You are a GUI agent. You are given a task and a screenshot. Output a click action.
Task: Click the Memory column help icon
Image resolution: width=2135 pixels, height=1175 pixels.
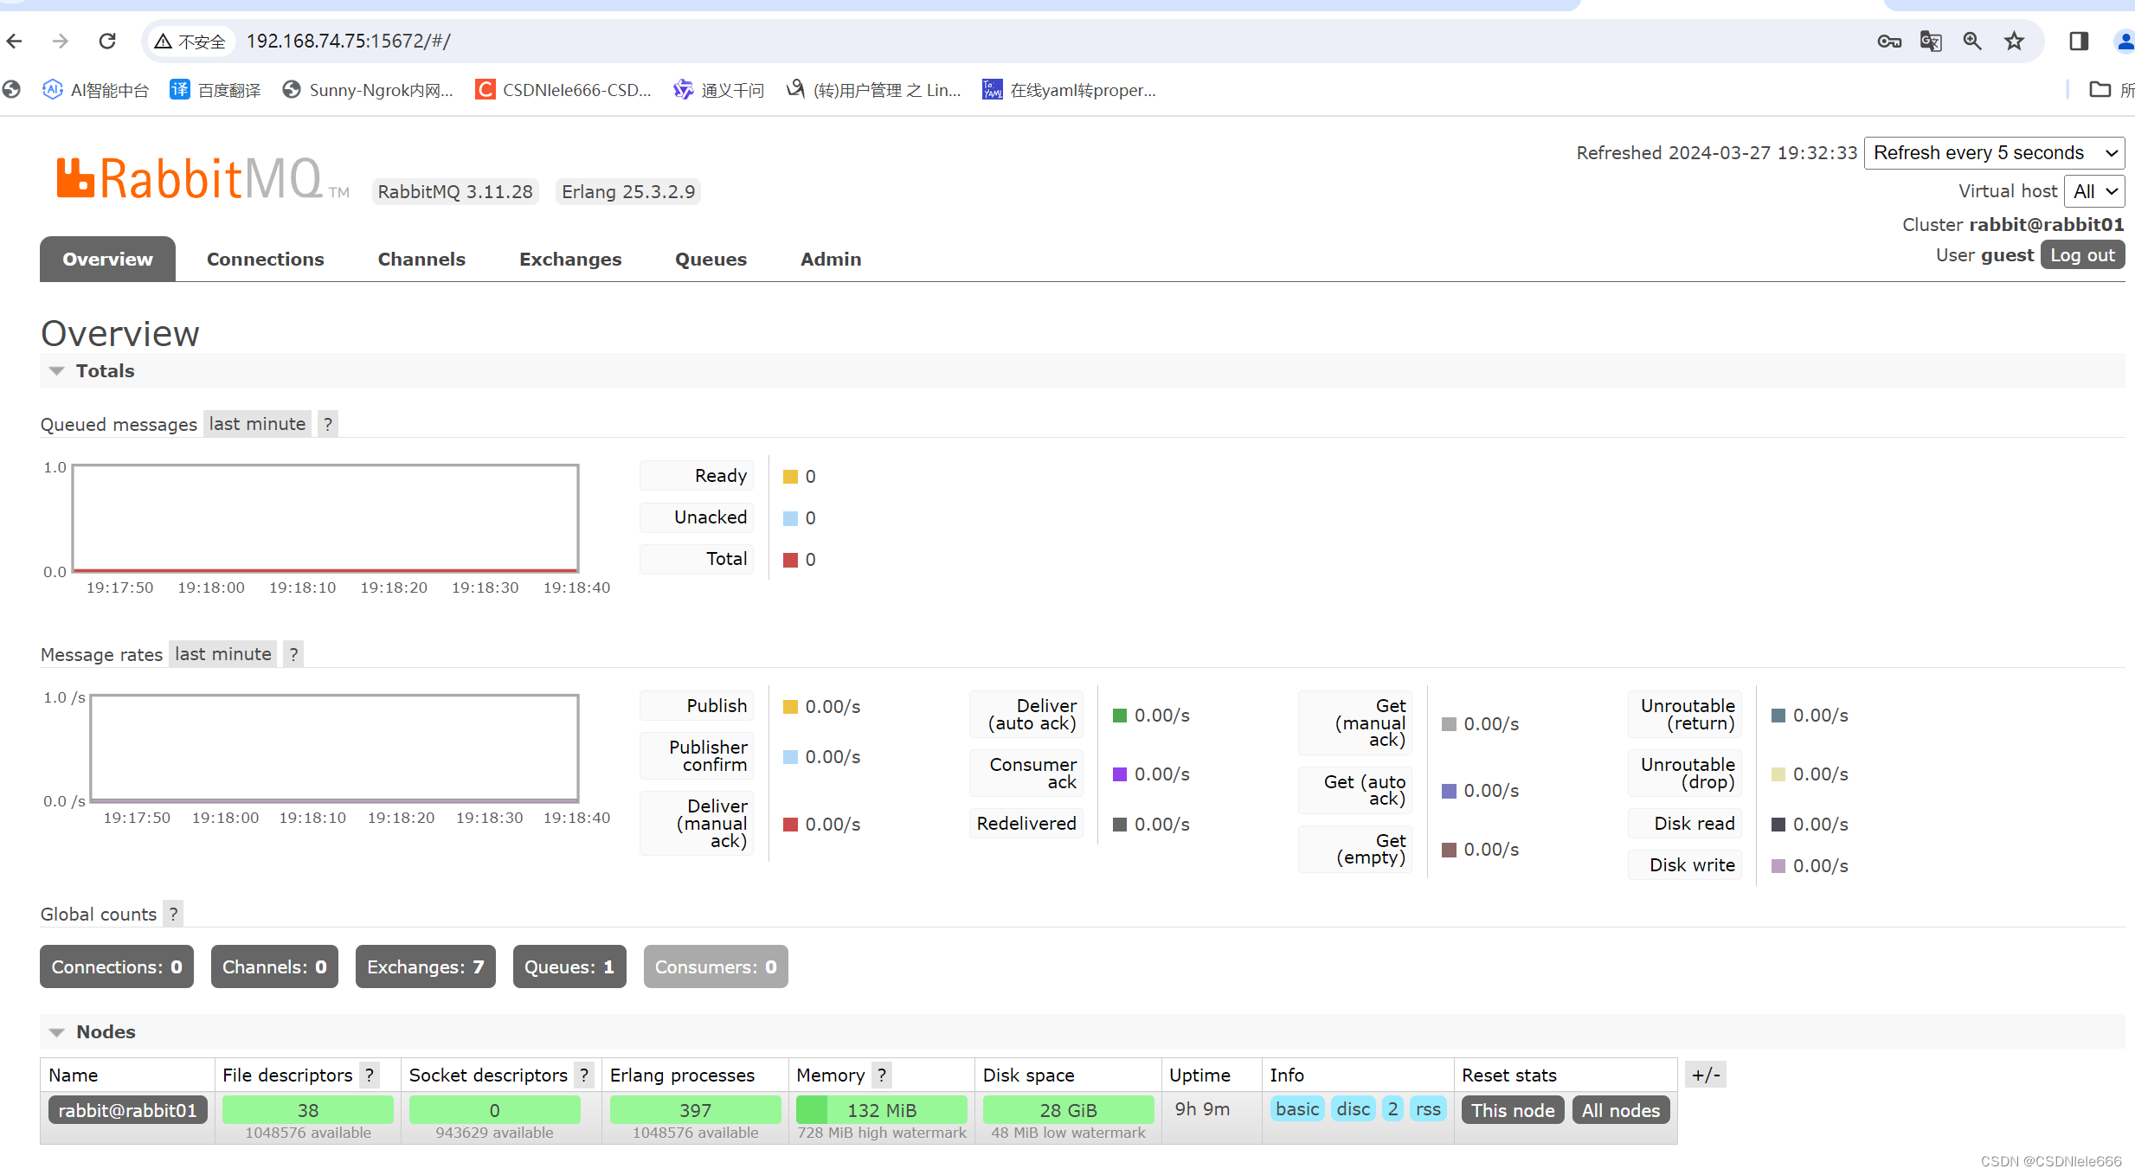pyautogui.click(x=882, y=1075)
